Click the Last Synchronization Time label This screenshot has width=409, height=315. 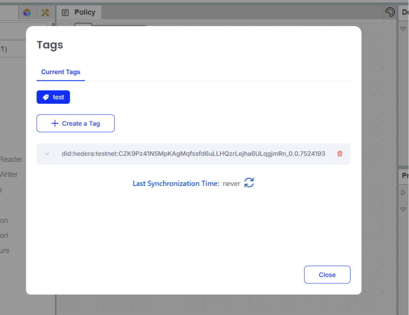176,184
